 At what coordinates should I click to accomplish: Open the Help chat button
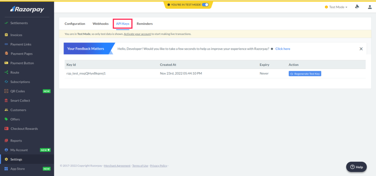(x=356, y=167)
